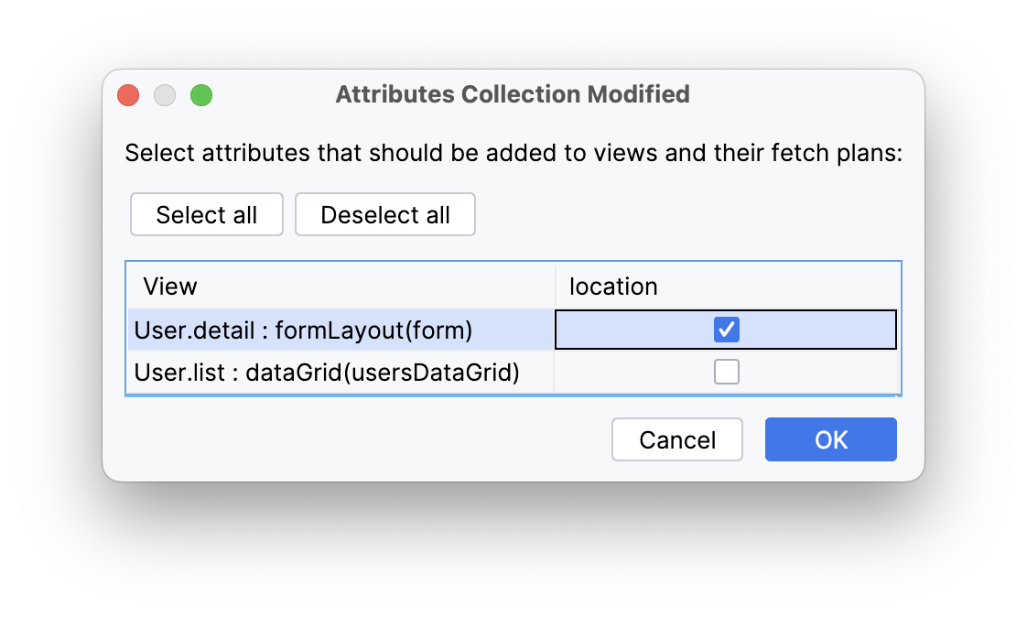The width and height of the screenshot is (1027, 617).
Task: Cancel the attributes dialog
Action: [x=677, y=439]
